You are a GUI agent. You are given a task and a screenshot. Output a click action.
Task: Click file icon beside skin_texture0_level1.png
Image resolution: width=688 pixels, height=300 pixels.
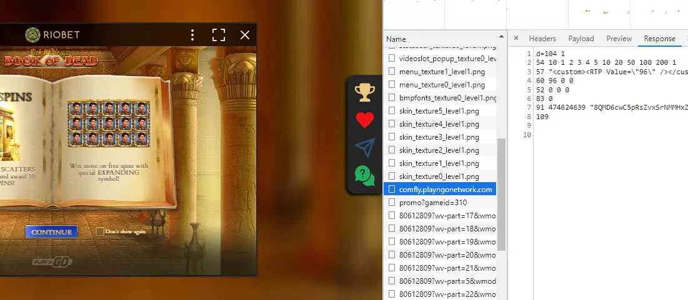coord(392,176)
